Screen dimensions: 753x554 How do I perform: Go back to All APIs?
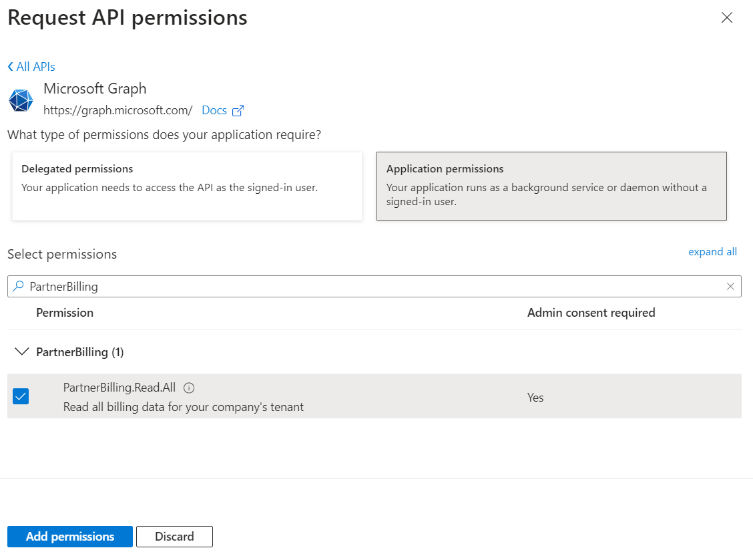31,67
